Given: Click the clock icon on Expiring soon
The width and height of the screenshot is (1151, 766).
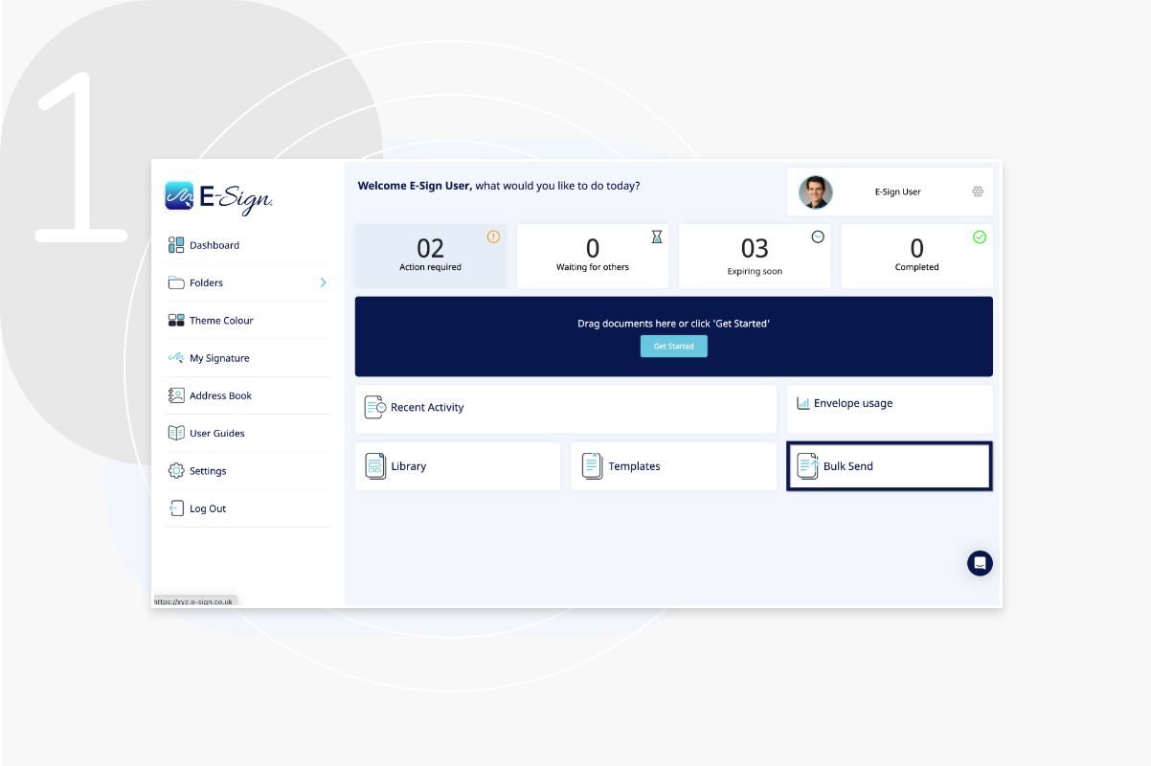Looking at the screenshot, I should point(818,237).
